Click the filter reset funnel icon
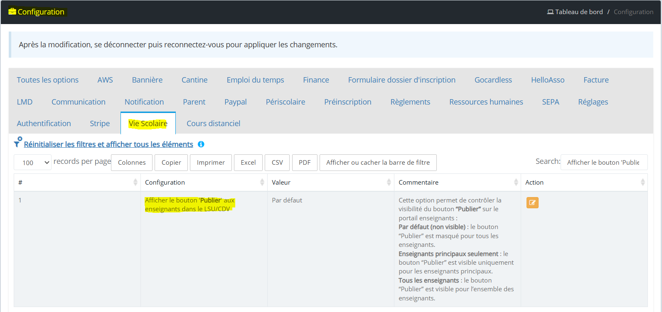662x312 pixels. [17, 143]
